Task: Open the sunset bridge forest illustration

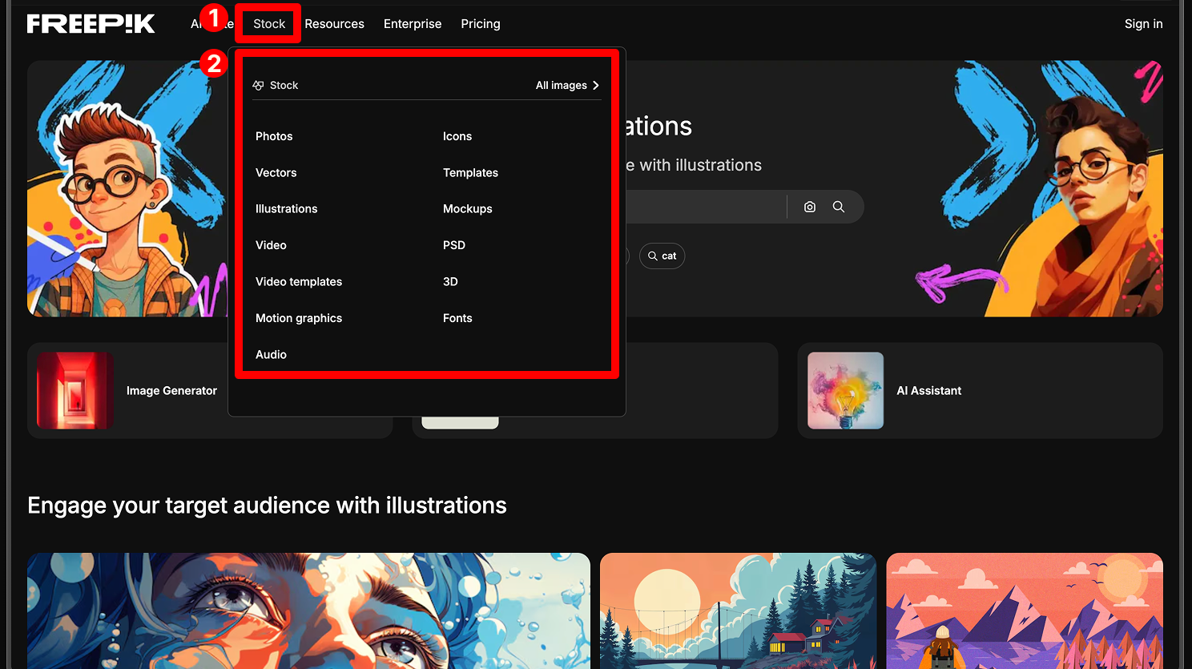Action: point(738,611)
